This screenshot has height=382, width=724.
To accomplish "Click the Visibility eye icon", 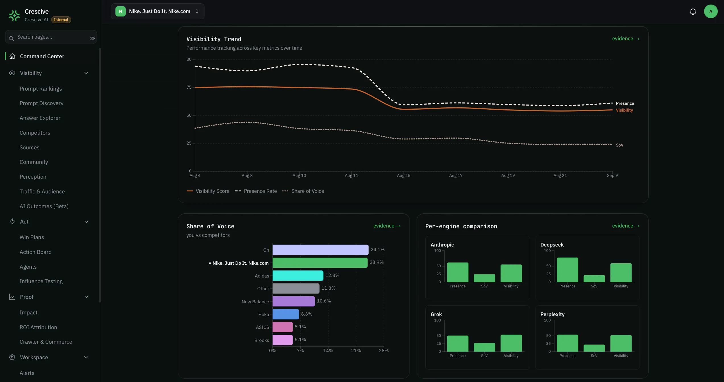I will [x=12, y=73].
